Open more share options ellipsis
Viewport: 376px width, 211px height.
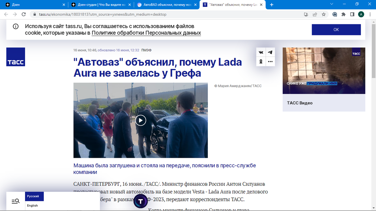pyautogui.click(x=270, y=62)
